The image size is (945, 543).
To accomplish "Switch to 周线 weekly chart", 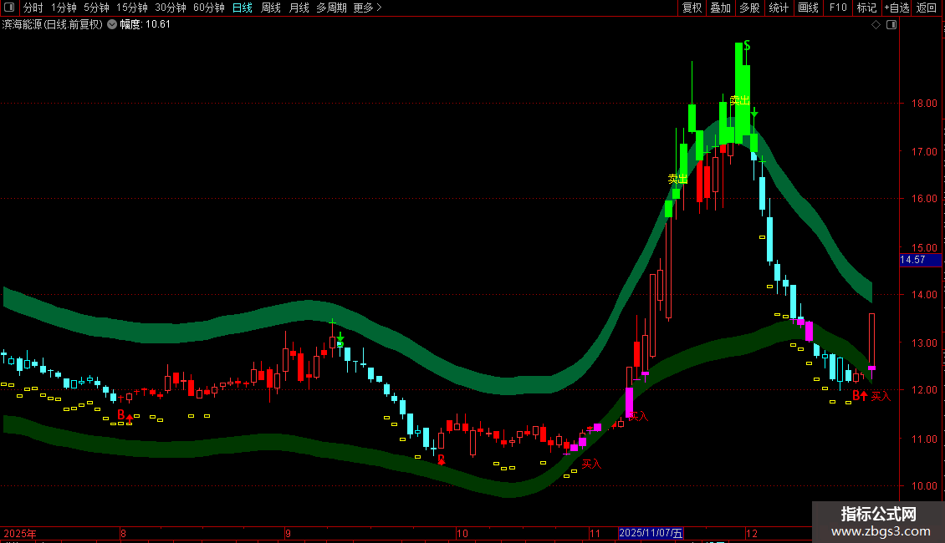I will [x=271, y=8].
